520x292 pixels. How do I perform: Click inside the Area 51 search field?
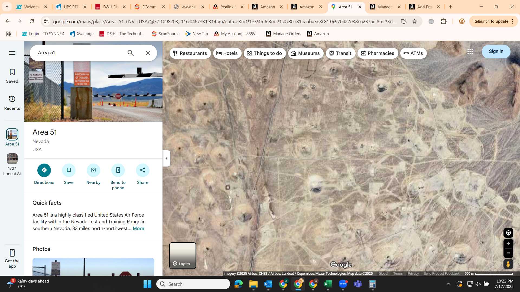[79, 53]
